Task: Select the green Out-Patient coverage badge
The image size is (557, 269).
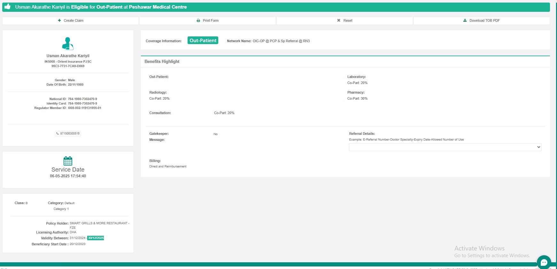Action: coord(203,41)
